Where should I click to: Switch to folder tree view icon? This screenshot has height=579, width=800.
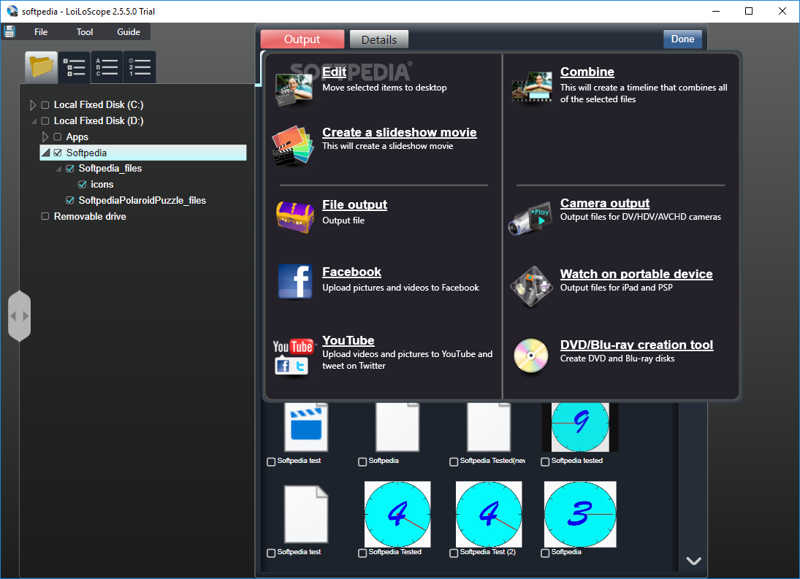(42, 66)
